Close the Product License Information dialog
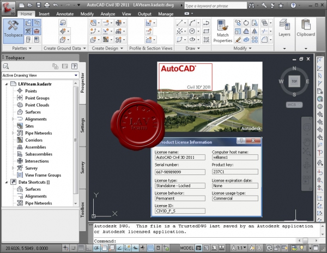The height and width of the screenshot is (253, 327). [253, 141]
